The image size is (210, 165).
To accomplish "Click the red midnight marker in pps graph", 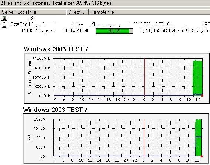I will (x=144, y=138).
